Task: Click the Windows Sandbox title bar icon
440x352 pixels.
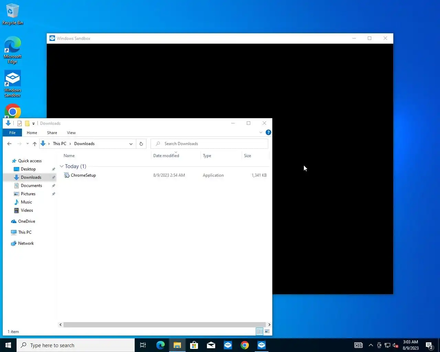Action: pos(52,38)
